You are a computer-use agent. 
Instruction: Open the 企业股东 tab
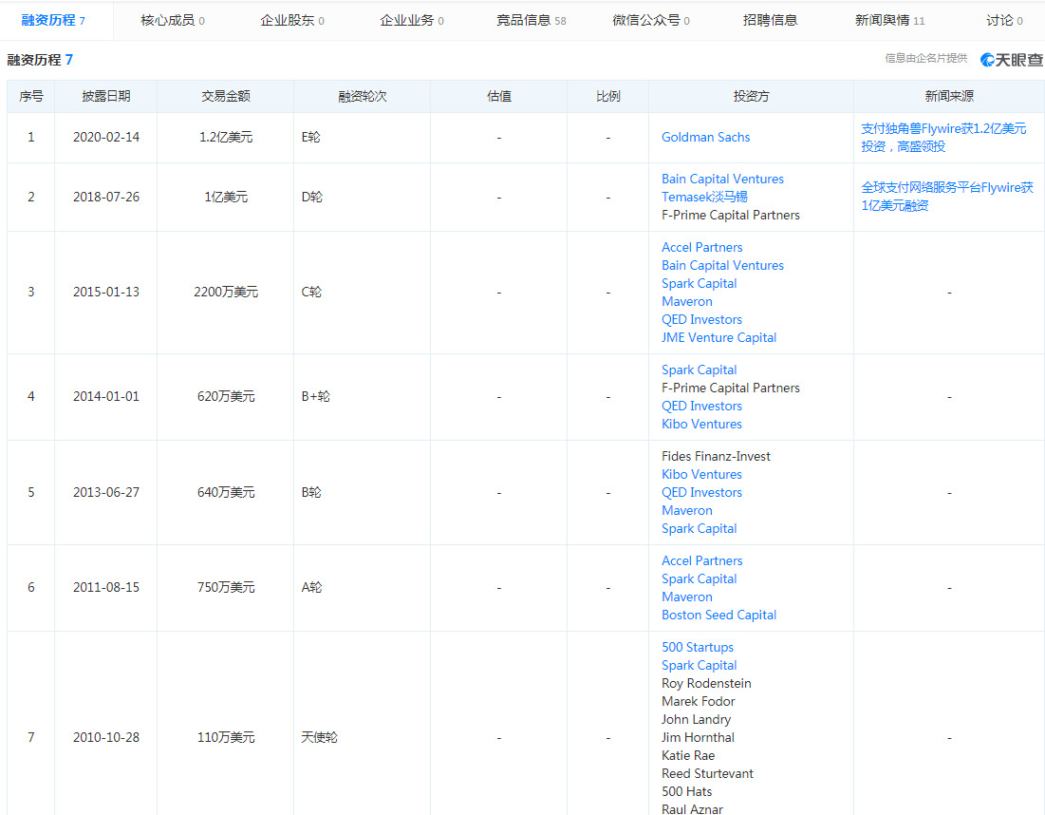[x=292, y=21]
